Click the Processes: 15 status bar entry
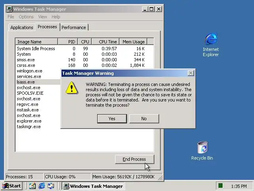The width and height of the screenshot is (254, 191). [x=24, y=177]
